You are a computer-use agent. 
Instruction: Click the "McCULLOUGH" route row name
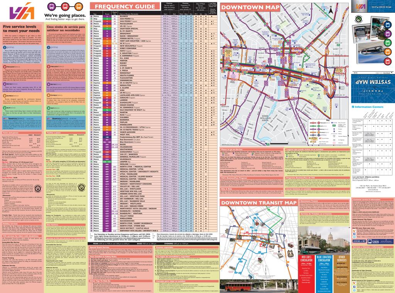click(x=126, y=24)
